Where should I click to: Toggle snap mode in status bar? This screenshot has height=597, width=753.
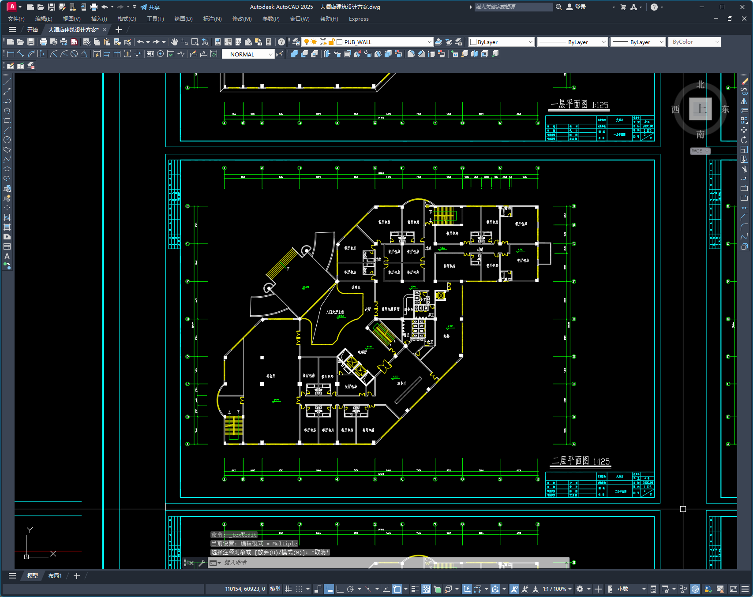[x=299, y=589]
